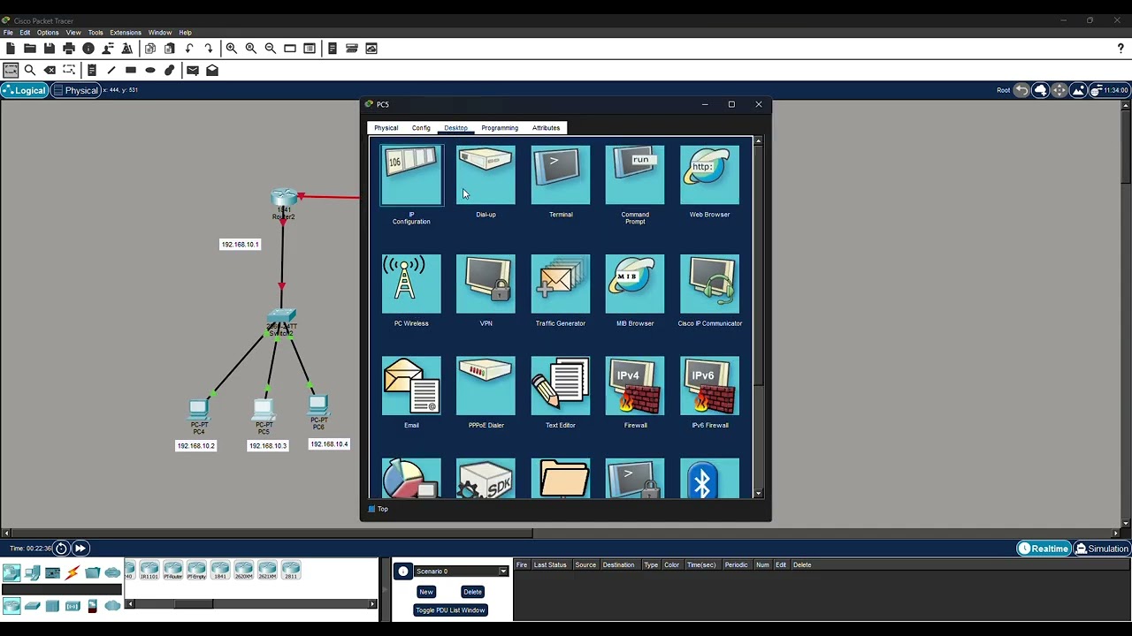Image resolution: width=1132 pixels, height=636 pixels.
Task: Click the Reset time power cycle icon
Action: [x=61, y=549]
